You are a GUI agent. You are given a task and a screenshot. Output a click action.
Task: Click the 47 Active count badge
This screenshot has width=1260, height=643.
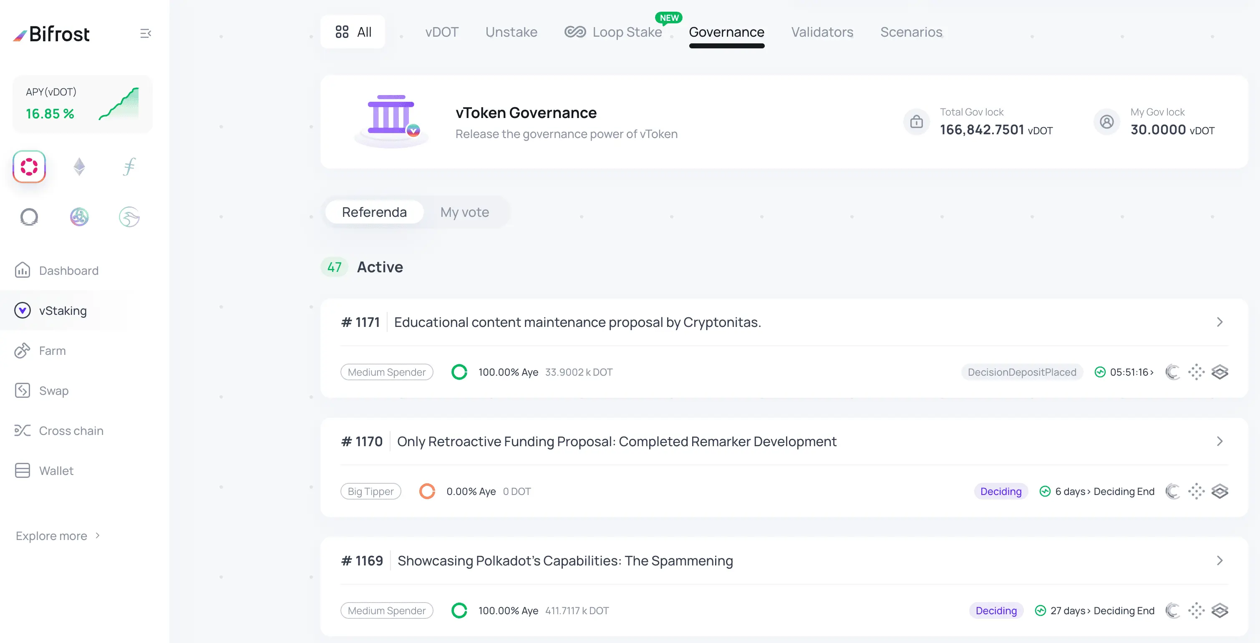coord(334,267)
